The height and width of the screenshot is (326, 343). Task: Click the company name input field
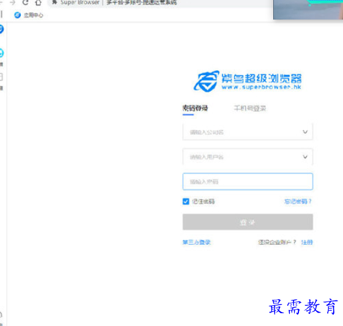(x=248, y=132)
